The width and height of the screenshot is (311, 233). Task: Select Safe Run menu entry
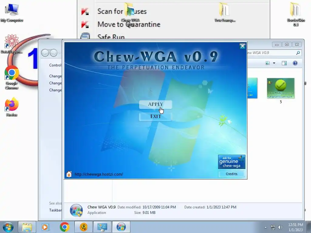point(111,36)
